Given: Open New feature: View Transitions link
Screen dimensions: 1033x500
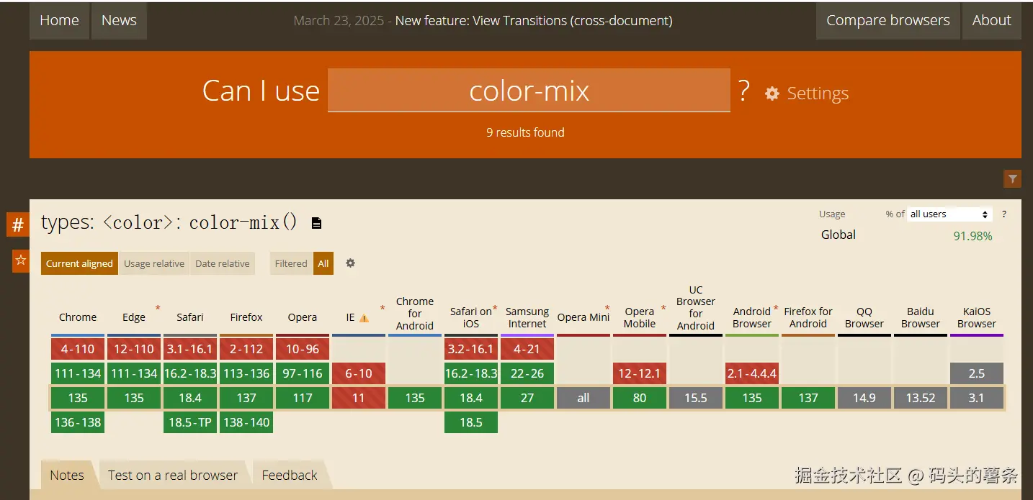Looking at the screenshot, I should [534, 21].
